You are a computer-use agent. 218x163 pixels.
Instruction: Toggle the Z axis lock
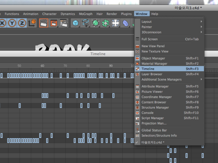pyautogui.click(x=22, y=23)
